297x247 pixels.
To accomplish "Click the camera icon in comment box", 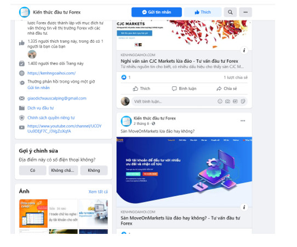I will pos(227,102).
